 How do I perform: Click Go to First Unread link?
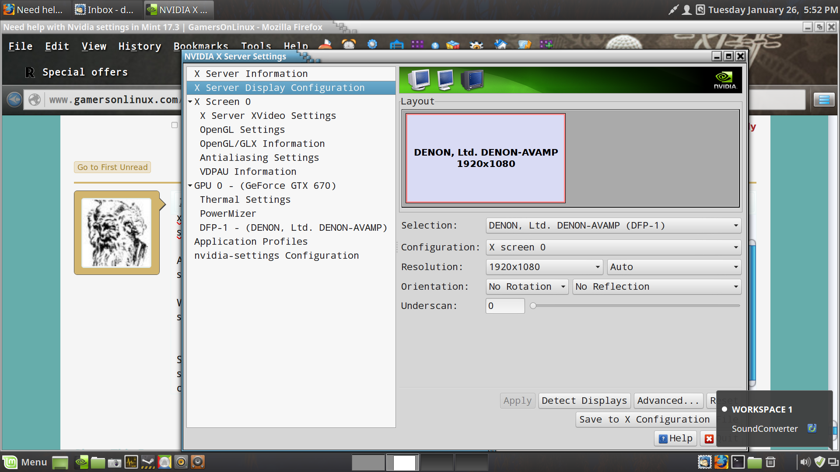(x=112, y=167)
